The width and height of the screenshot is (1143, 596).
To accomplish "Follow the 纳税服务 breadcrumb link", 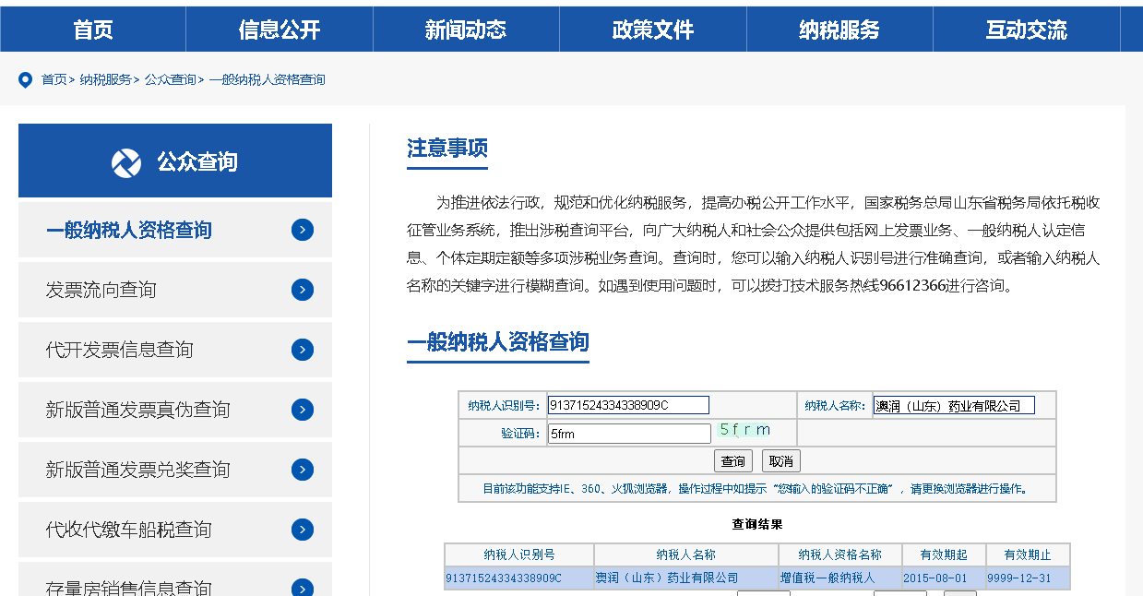I will pos(105,80).
